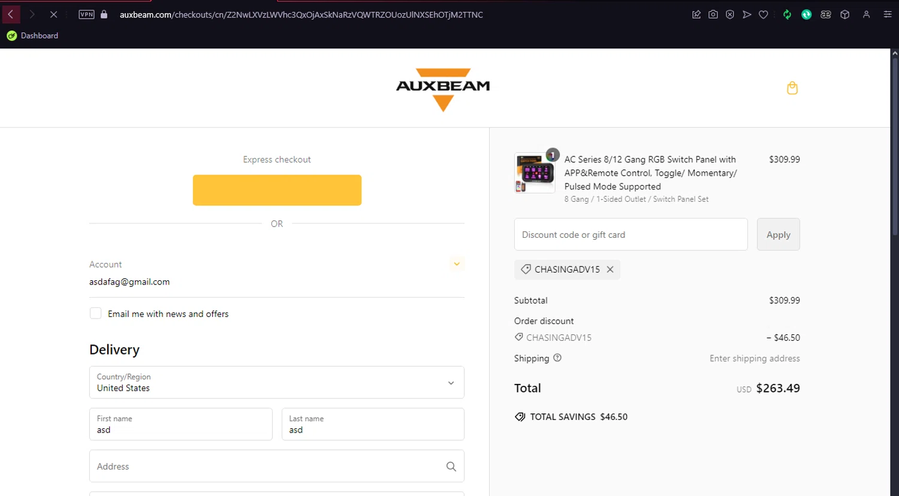Click the asdafag@gmail.com account email

tap(129, 282)
